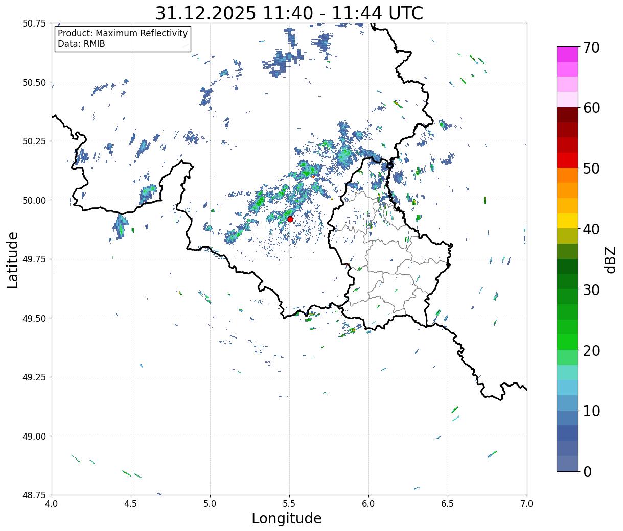Viewport: 623px width, 531px height.
Task: Click the red radar location marker
Action: click(290, 219)
